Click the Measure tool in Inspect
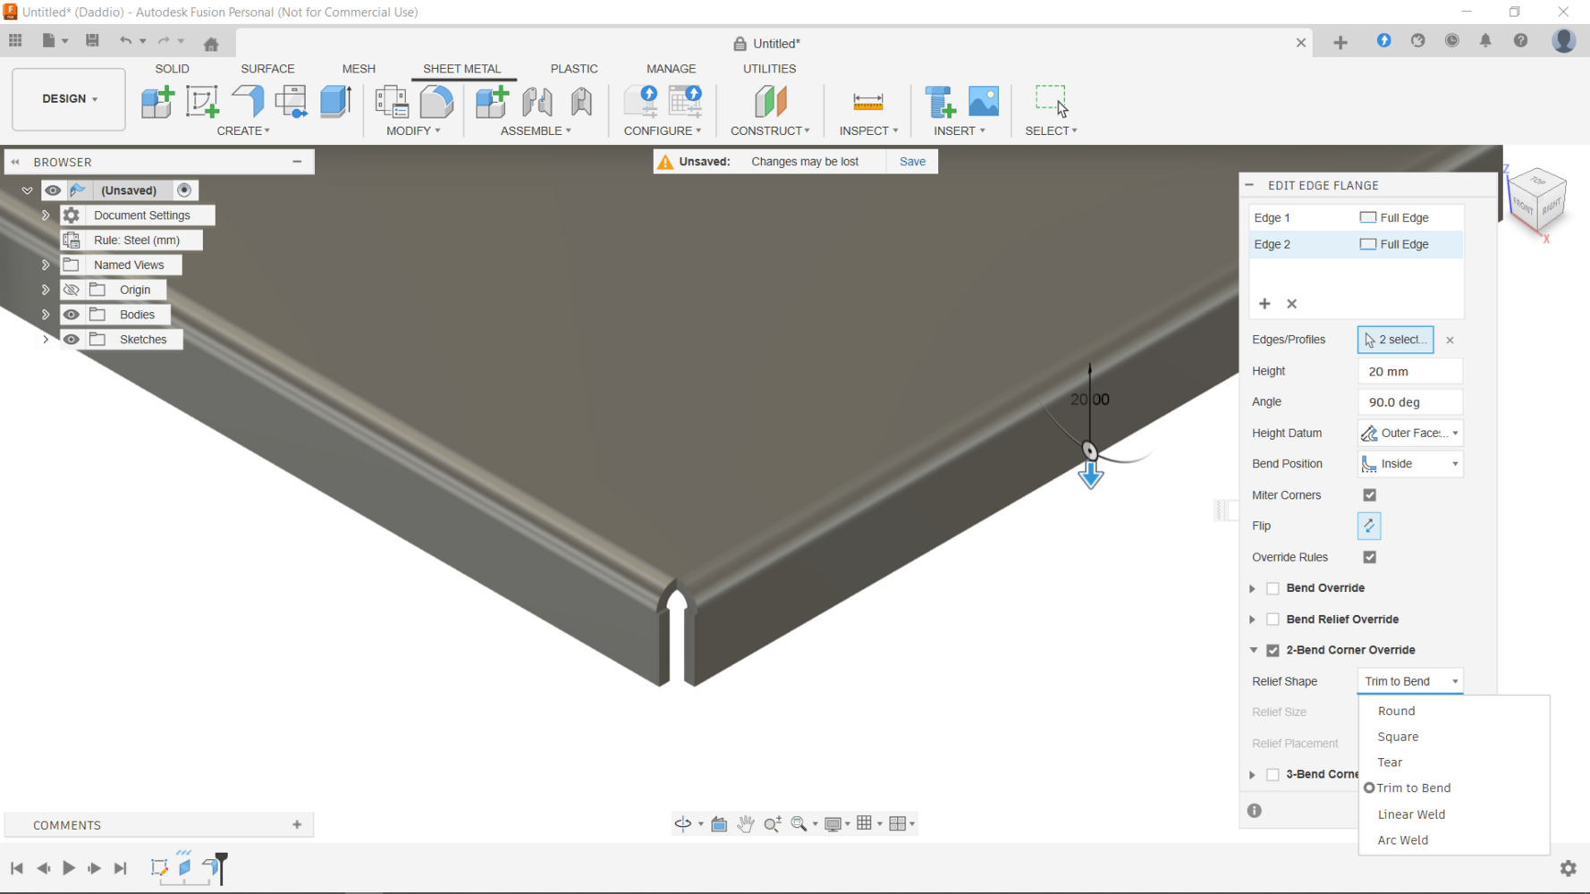 pyautogui.click(x=867, y=102)
